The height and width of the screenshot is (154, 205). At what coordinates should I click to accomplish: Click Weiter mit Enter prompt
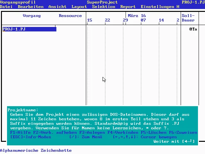[174, 141]
